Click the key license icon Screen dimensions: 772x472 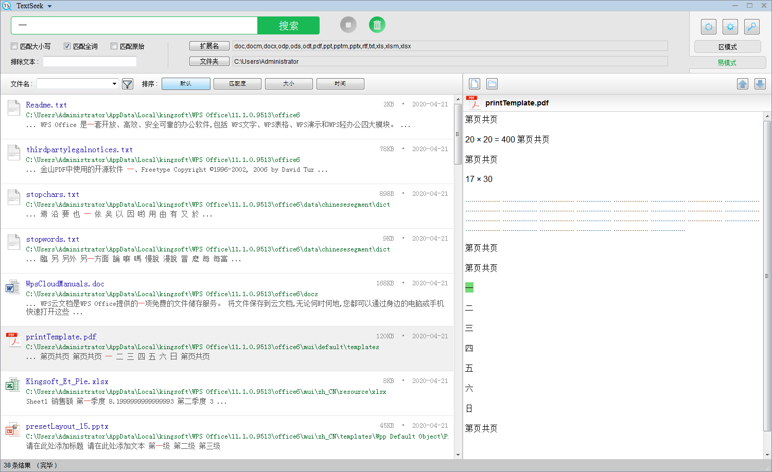752,27
